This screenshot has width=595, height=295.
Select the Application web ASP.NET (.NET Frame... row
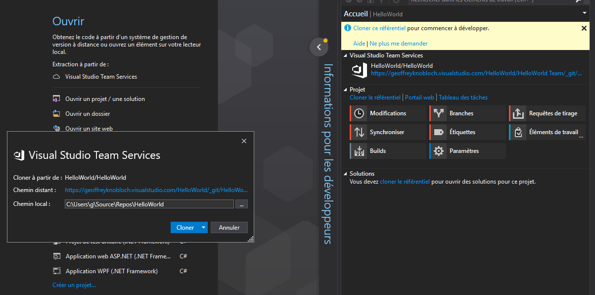coord(120,256)
